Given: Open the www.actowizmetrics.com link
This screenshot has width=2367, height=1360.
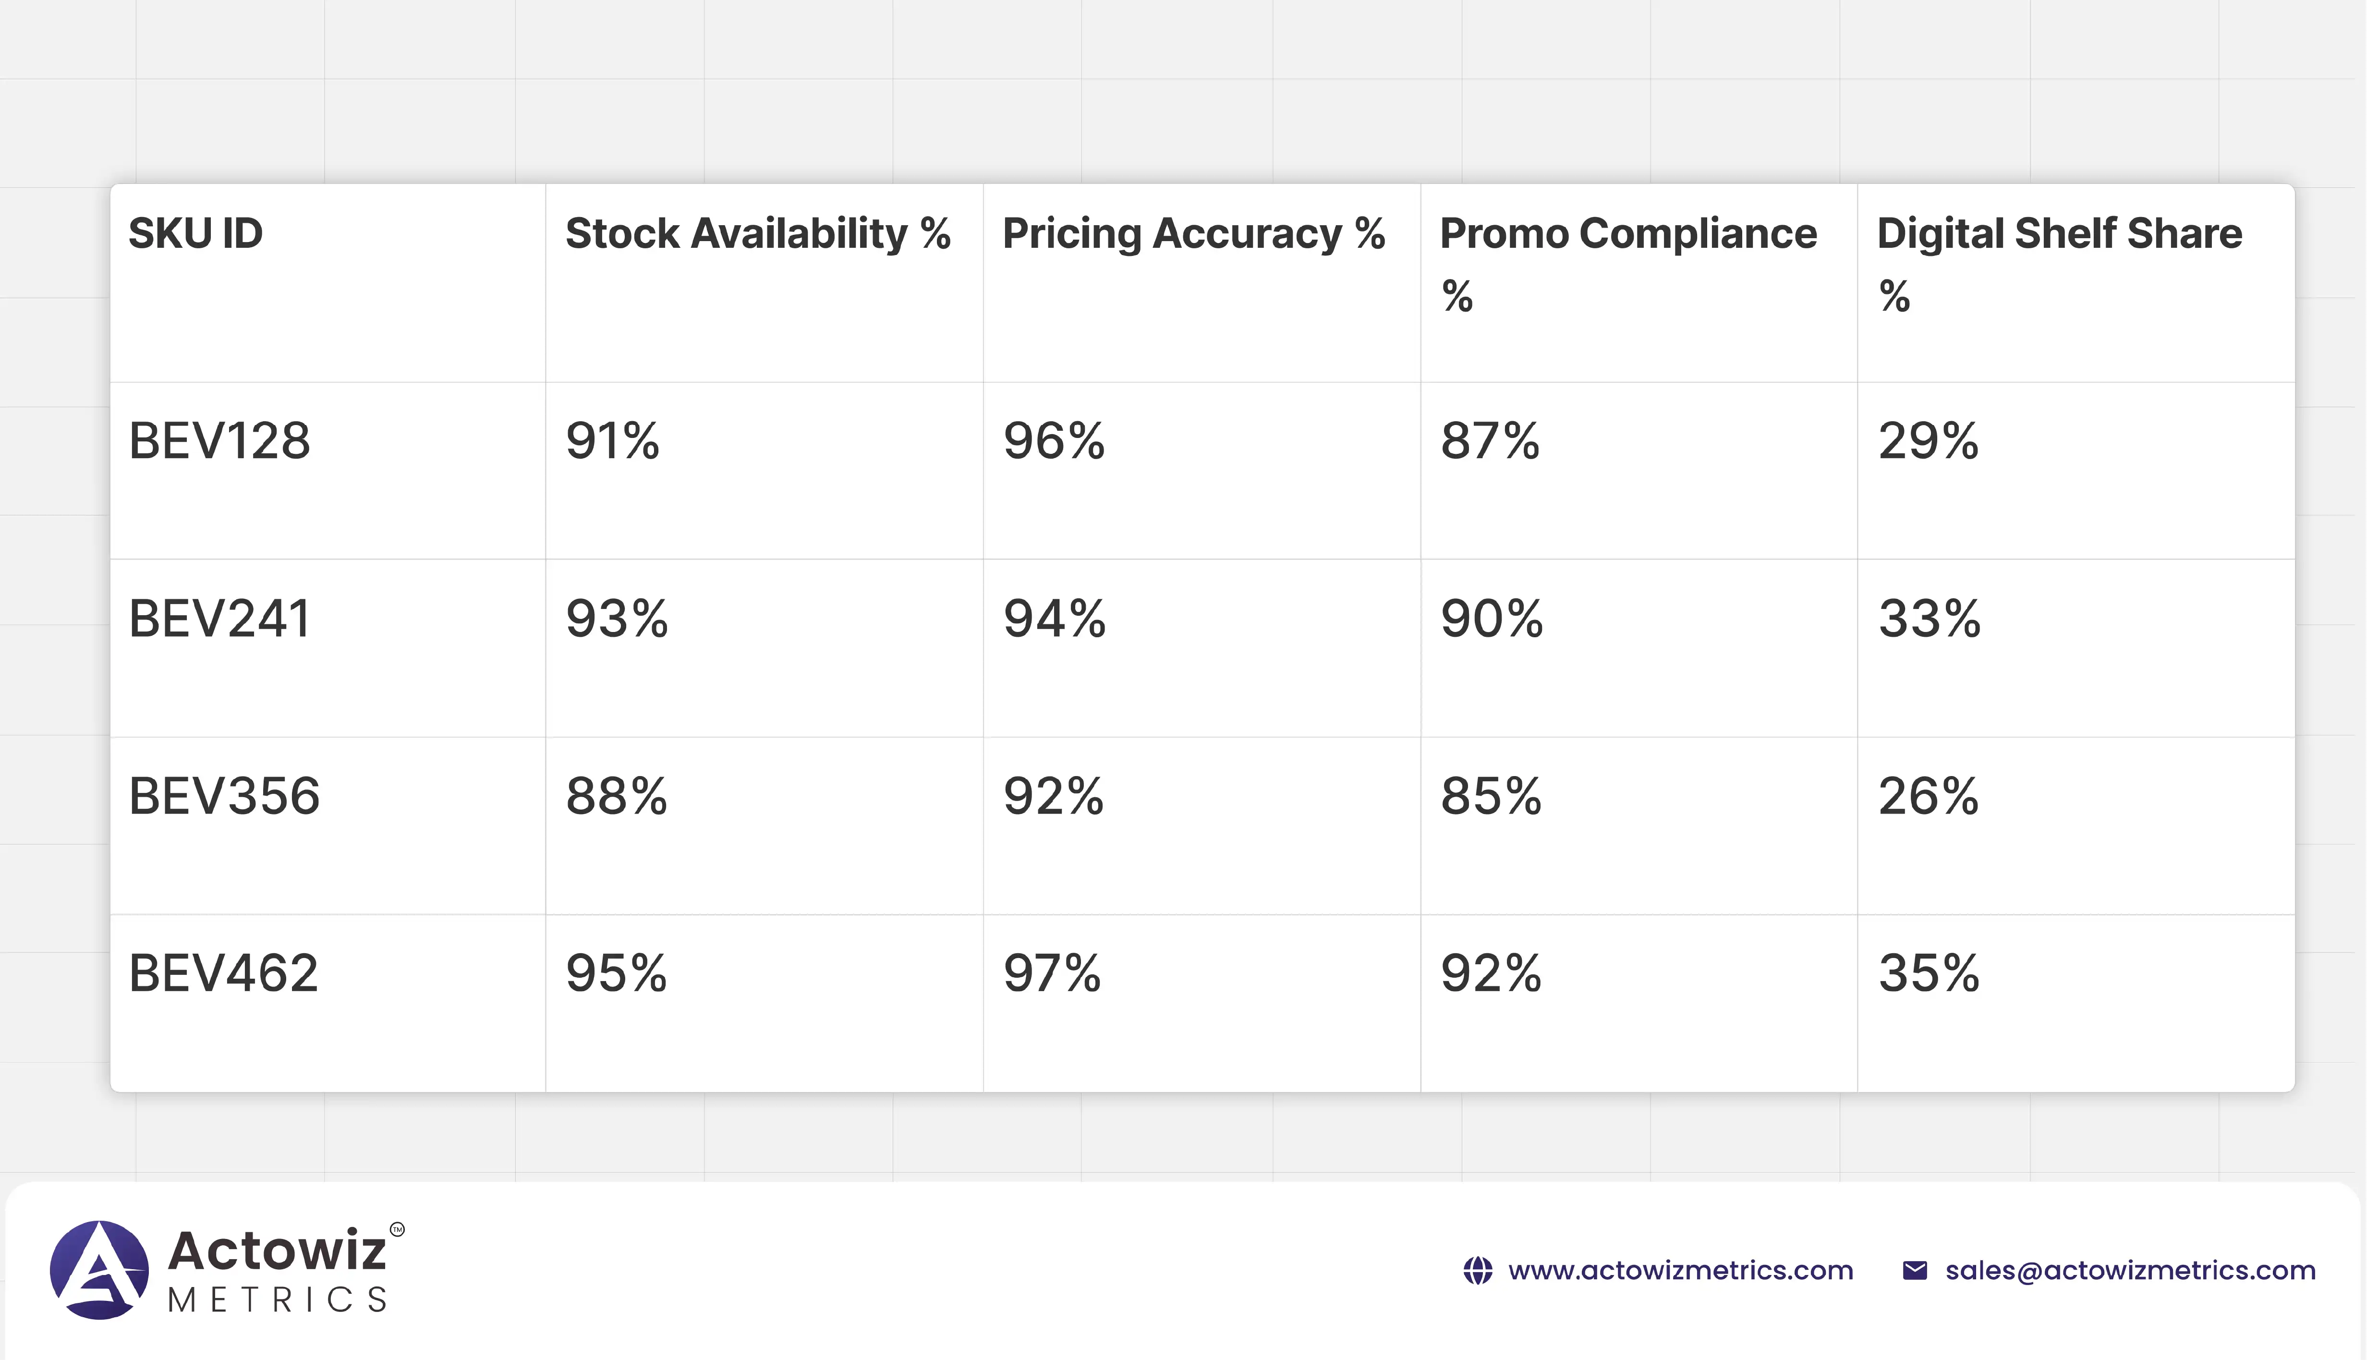Looking at the screenshot, I should [x=1679, y=1270].
